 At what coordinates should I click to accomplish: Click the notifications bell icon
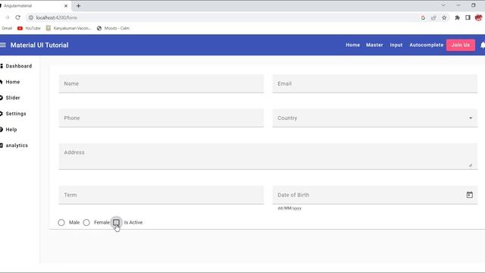point(483,45)
